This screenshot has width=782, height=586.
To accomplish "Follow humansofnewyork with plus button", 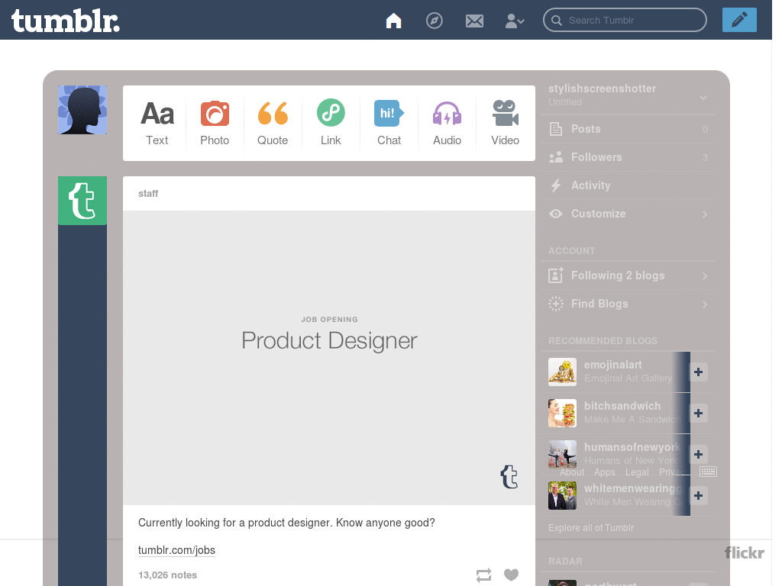I will (698, 454).
